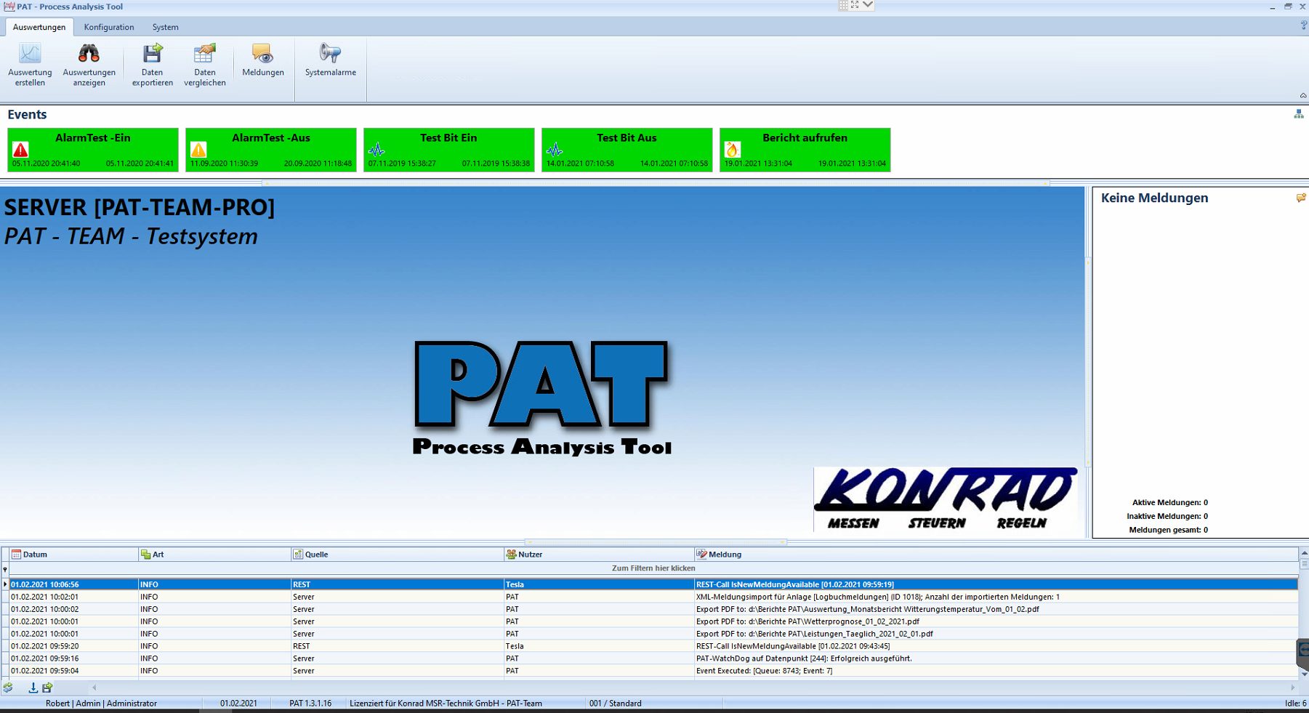Select the log row dated 01.02.2021 09:59:20
Screen dimensions: 1309x713
click(653, 646)
